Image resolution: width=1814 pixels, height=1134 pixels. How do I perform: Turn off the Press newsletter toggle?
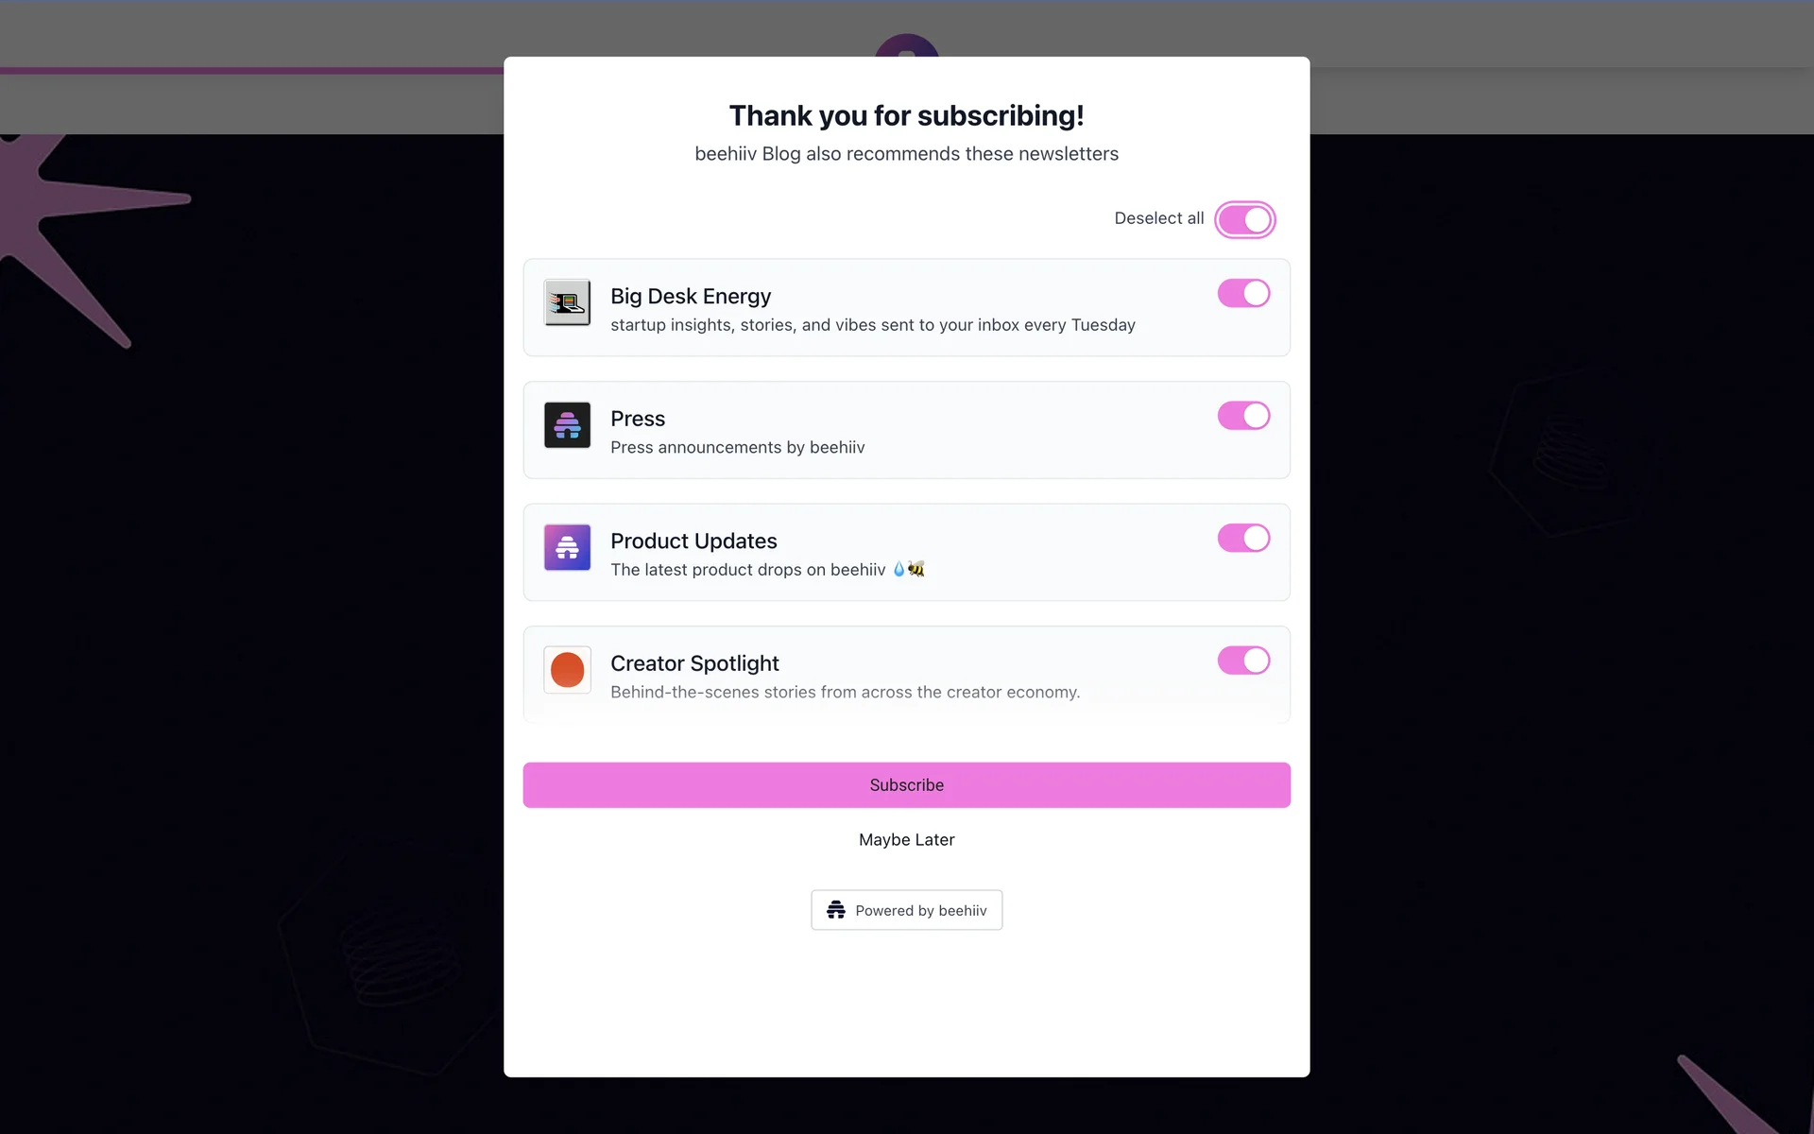tap(1243, 416)
